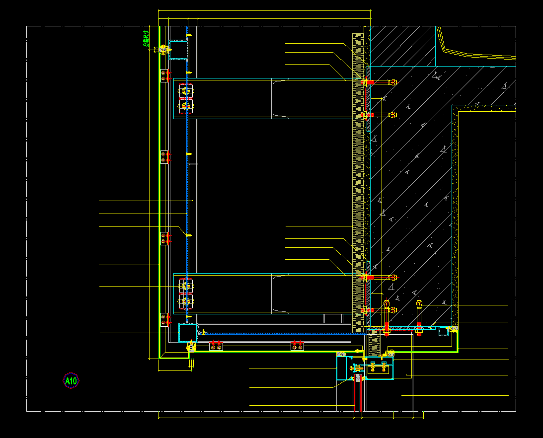Select the small cyan square tube at top-left
The height and width of the screenshot is (438, 543).
pyautogui.click(x=178, y=50)
